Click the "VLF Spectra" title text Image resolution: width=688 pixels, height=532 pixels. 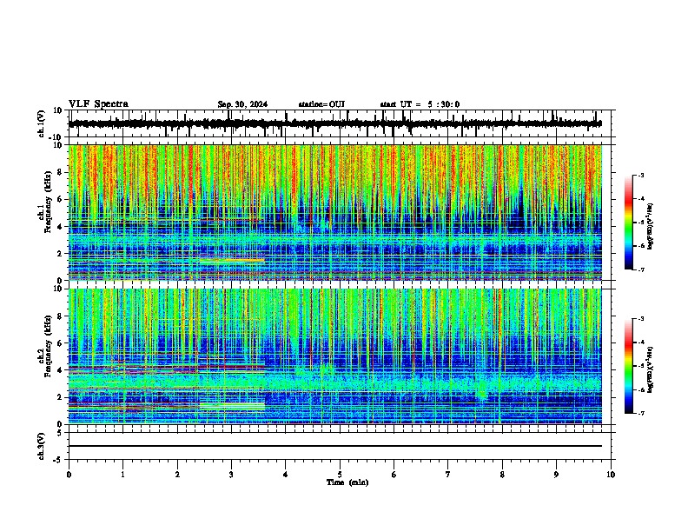tap(98, 104)
